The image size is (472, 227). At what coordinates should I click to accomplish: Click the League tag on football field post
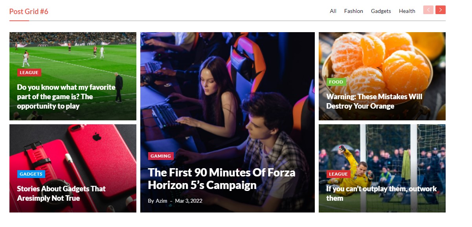(29, 73)
